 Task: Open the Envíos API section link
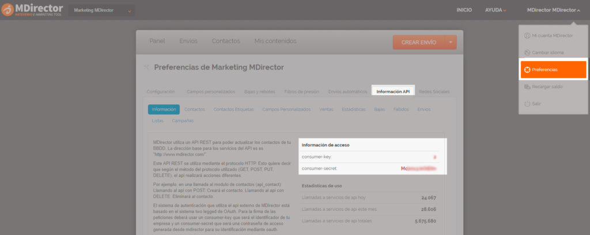423,109
